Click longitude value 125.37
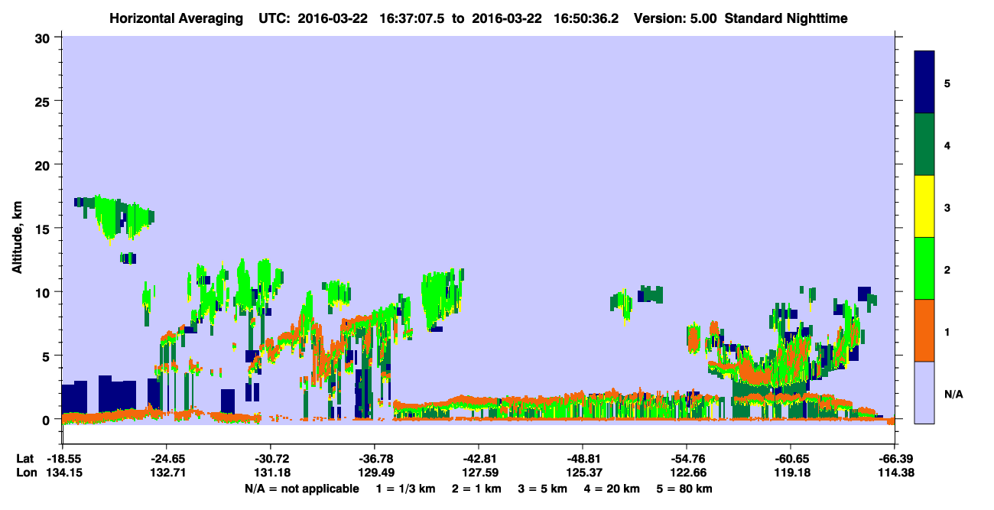994x510 pixels. (x=583, y=473)
